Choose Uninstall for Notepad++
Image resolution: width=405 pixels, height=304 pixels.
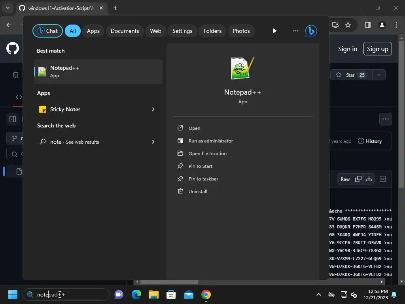coord(198,192)
